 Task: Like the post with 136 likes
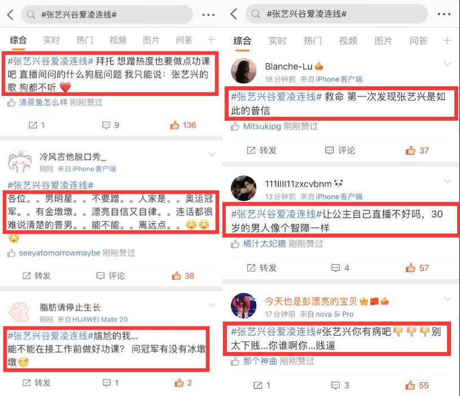click(183, 125)
